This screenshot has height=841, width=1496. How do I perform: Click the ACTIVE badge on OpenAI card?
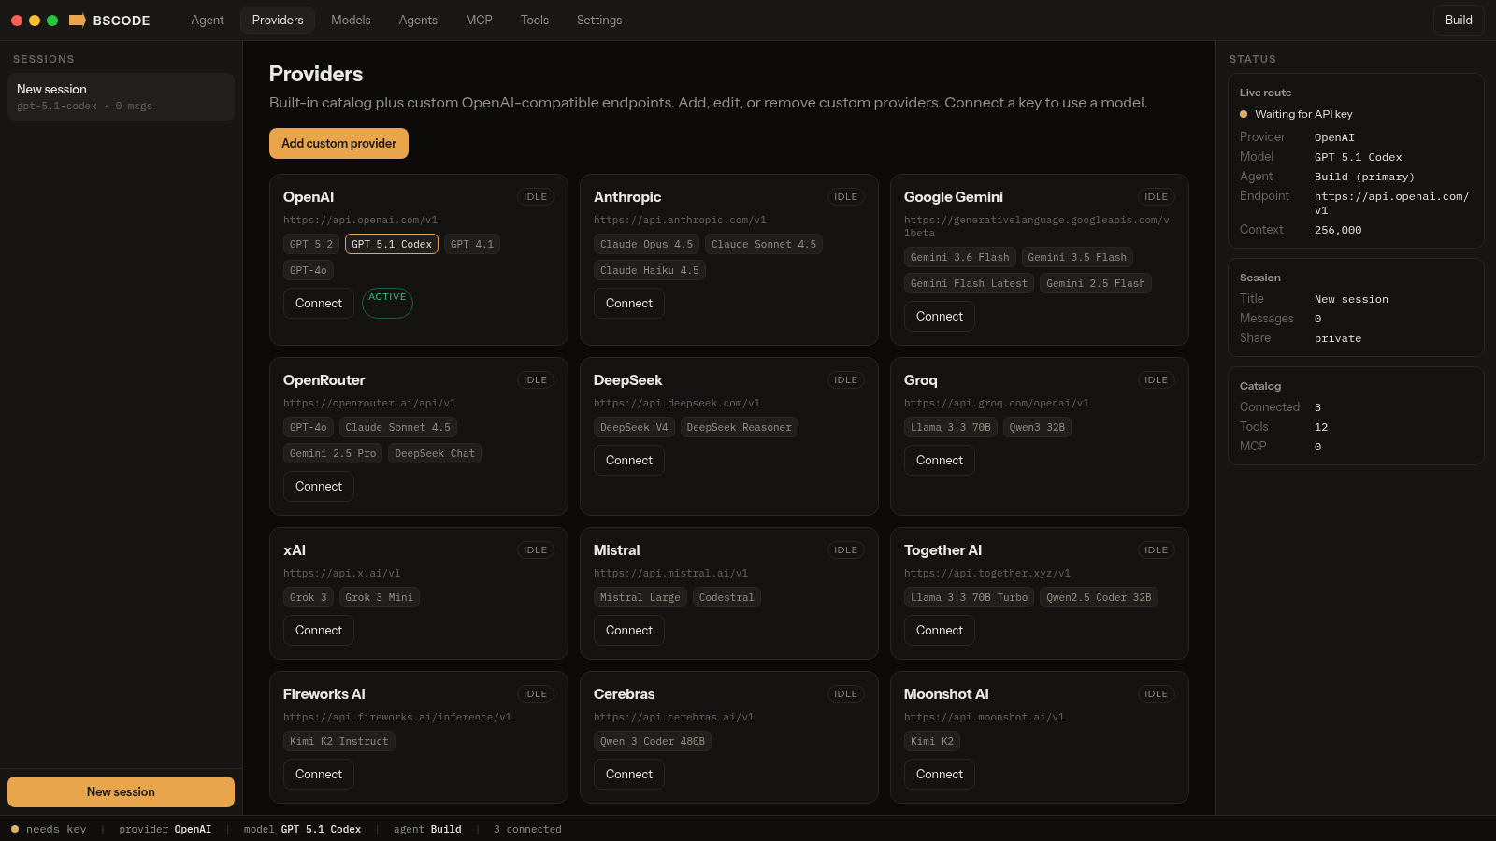[x=387, y=303]
